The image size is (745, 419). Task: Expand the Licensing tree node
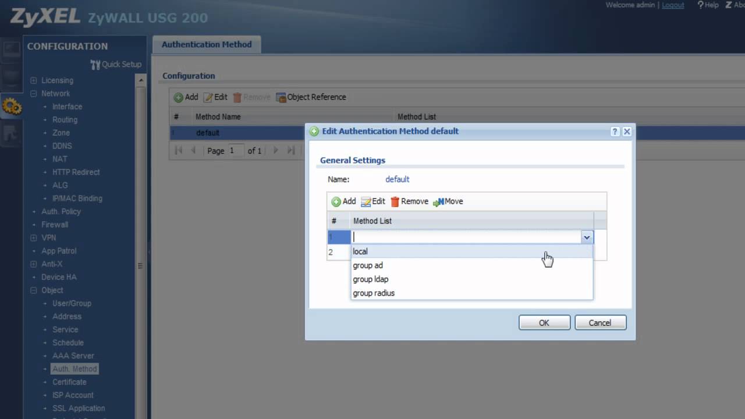(33, 80)
